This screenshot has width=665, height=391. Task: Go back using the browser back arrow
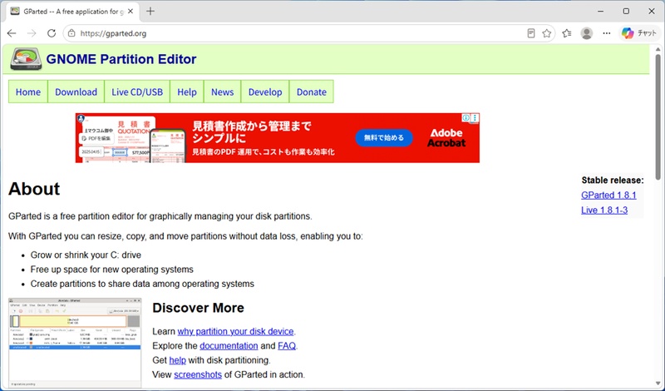(12, 33)
